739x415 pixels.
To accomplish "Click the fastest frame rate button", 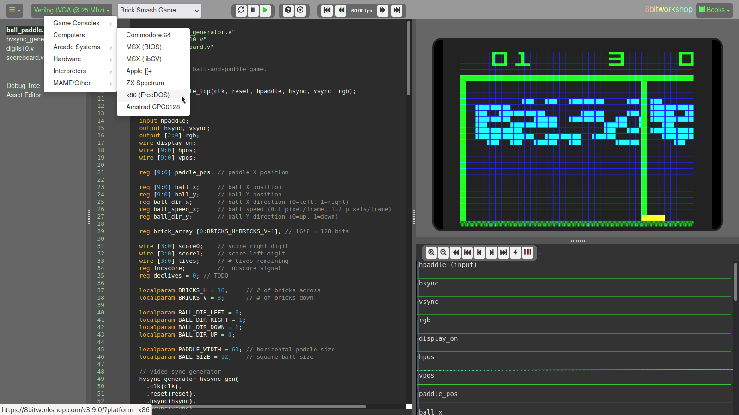I will pos(397,10).
